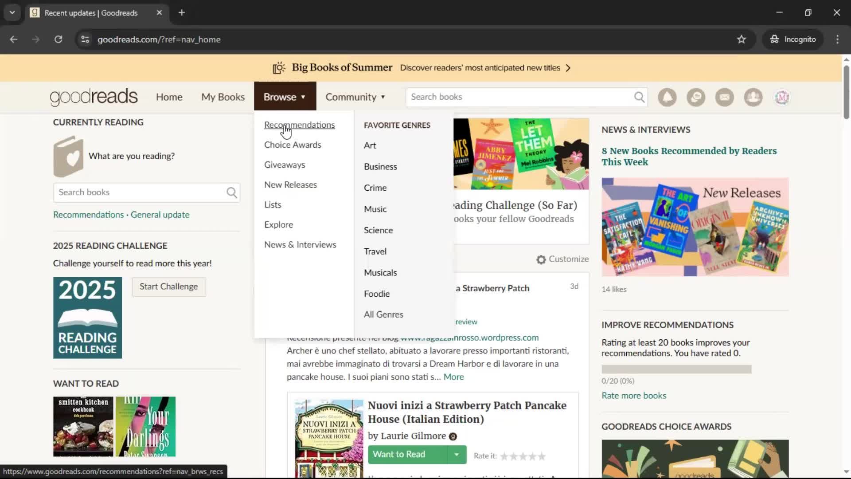Choose the Foodie genre
The height and width of the screenshot is (479, 851).
[377, 294]
